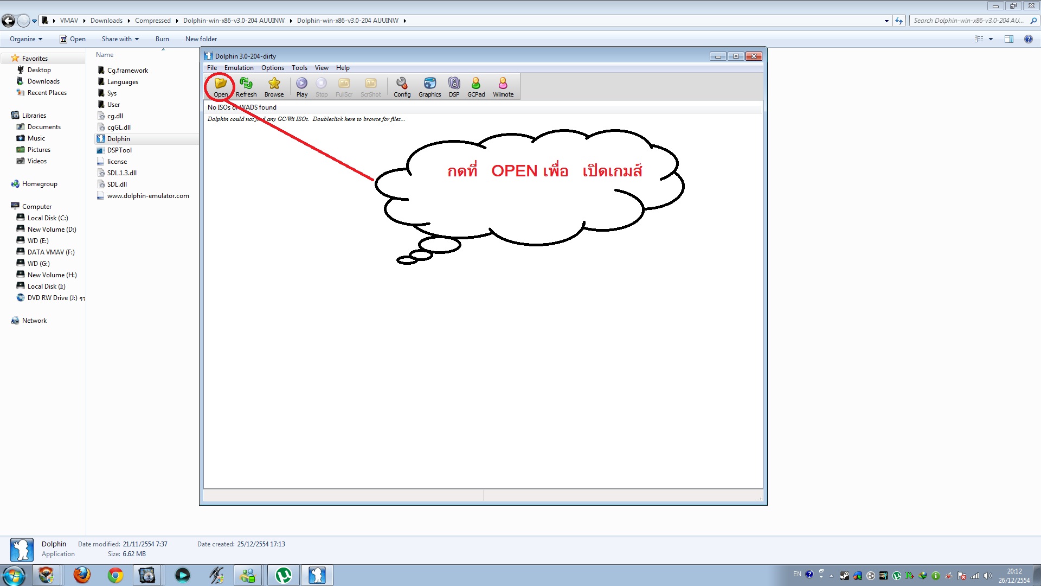Viewport: 1041px width, 586px height.
Task: Select Favorites in navigation pane
Action: click(35, 59)
